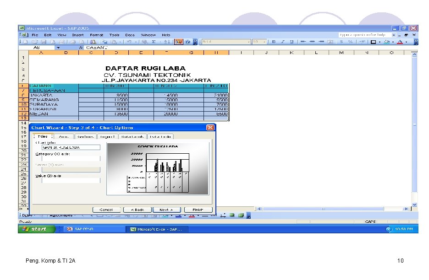429x280 pixels.
Task: Open the Font Color dropdown arrow
Action: click(x=406, y=42)
